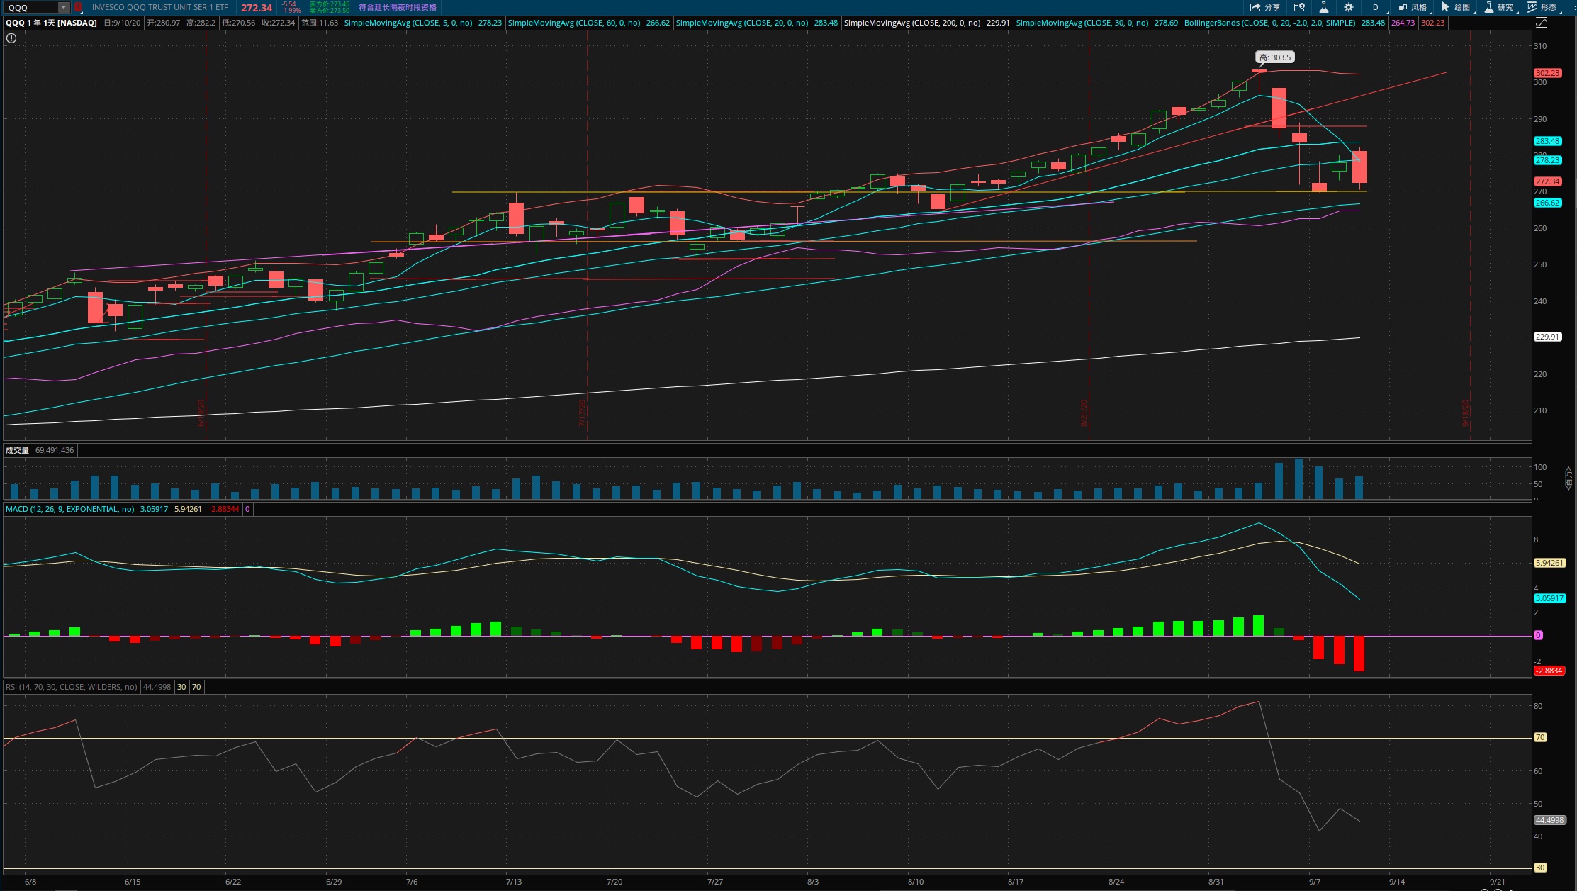The height and width of the screenshot is (891, 1577).
Task: Click the 69,491,436 volume value
Action: coord(55,450)
